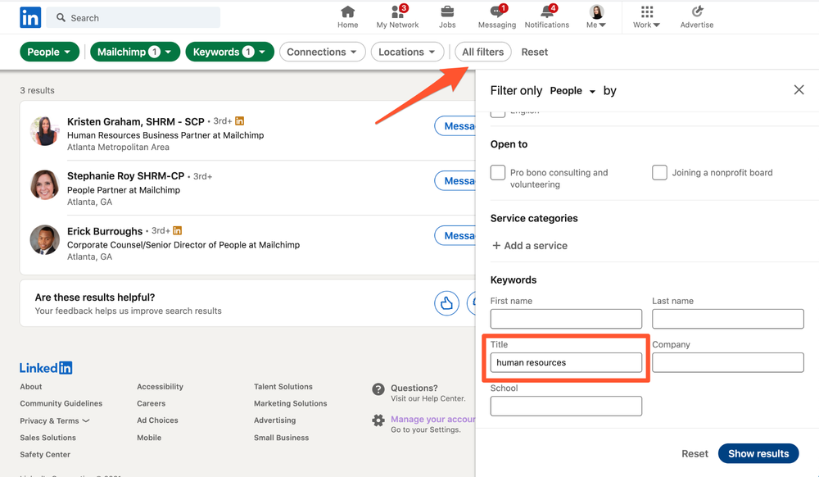Click the Questions Help Center icon
The image size is (819, 477).
pyautogui.click(x=378, y=390)
